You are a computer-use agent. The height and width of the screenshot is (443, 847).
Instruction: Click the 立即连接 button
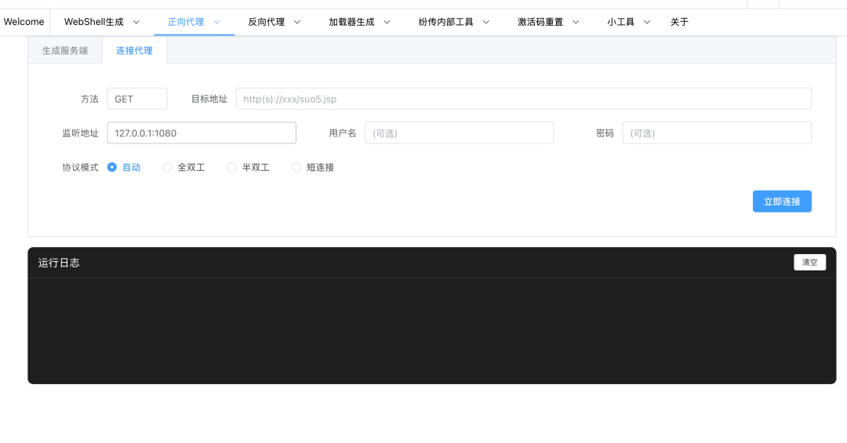[782, 202]
